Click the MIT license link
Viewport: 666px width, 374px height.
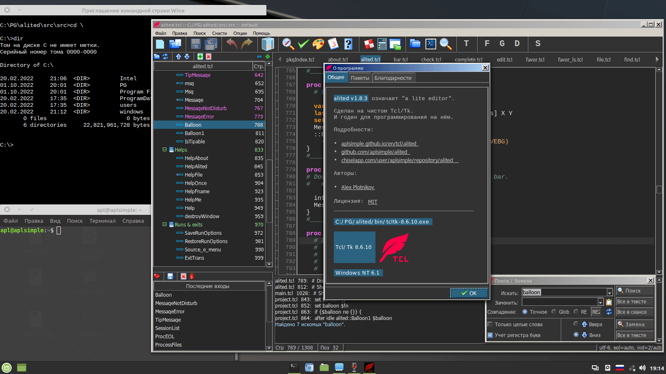(373, 202)
